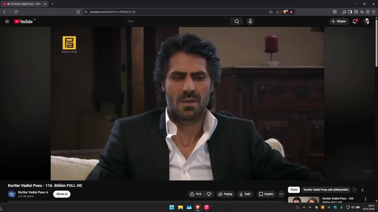This screenshot has height=212, width=378.
Task: Open the YouTube guide hamburger menu
Action: [7, 21]
